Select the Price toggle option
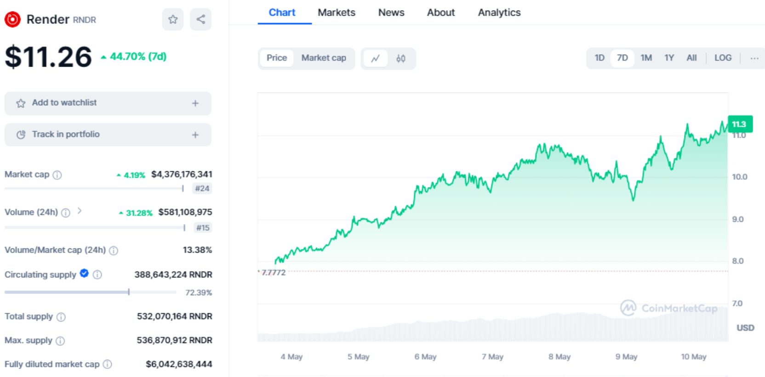Image resolution: width=765 pixels, height=377 pixels. (x=276, y=58)
